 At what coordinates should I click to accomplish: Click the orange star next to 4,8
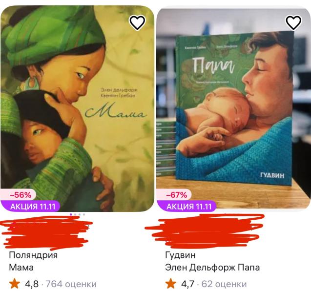point(15,284)
